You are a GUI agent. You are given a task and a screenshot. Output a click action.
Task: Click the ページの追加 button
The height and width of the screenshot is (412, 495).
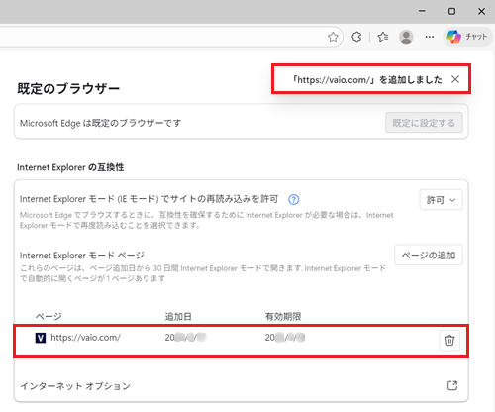(429, 255)
